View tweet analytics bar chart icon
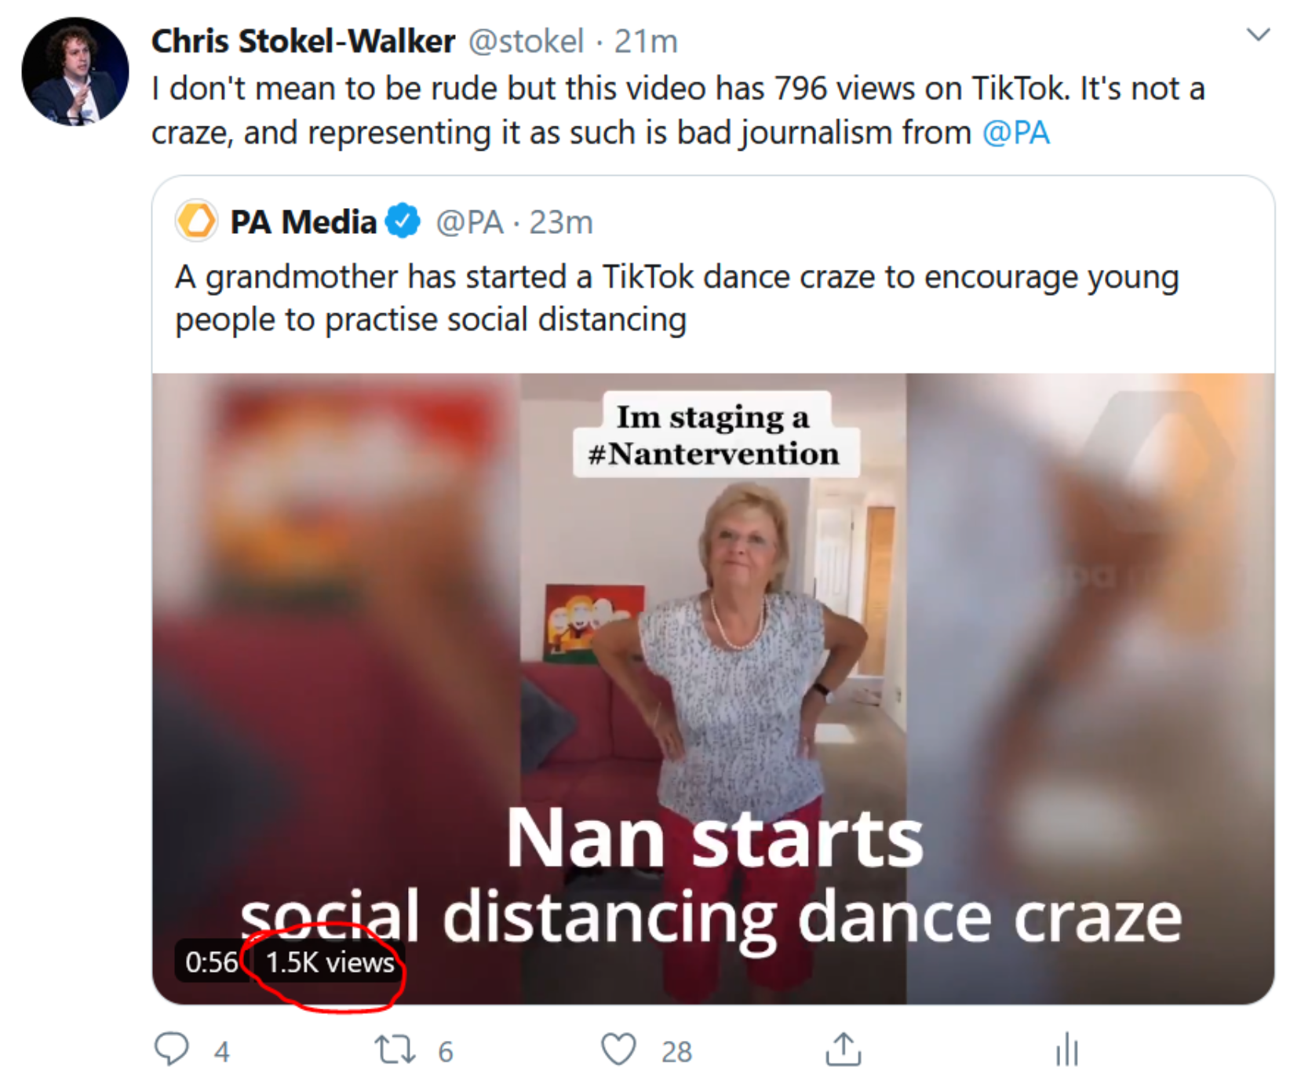This screenshot has width=1290, height=1091. (1067, 1049)
